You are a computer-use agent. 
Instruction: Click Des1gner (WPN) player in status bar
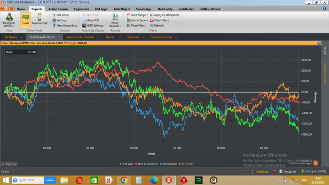313,171
